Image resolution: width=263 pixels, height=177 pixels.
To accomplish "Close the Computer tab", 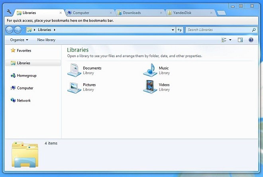I will [111, 13].
